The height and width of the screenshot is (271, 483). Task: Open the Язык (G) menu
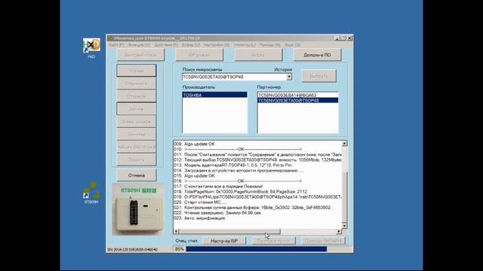292,45
